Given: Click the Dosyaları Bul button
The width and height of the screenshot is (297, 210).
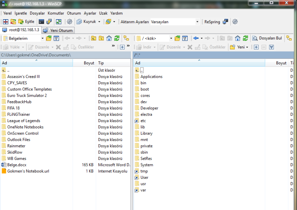Looking at the screenshot, I should point(267,38).
